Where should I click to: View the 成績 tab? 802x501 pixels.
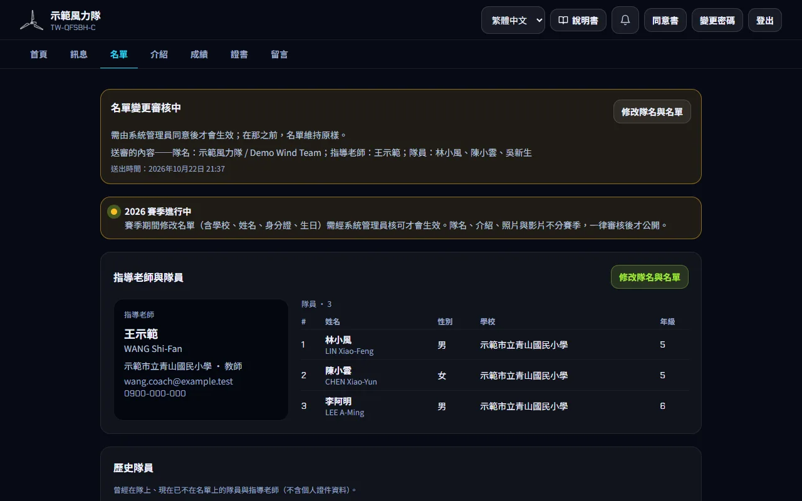point(199,54)
